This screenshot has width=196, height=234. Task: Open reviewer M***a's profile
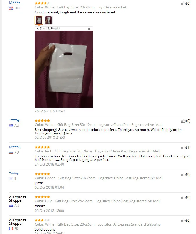point(15,147)
